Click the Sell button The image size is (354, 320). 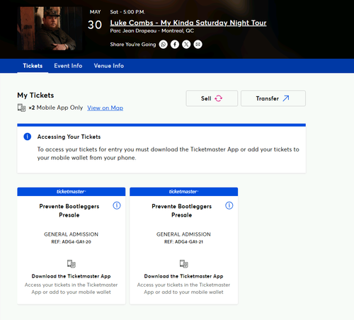click(212, 98)
